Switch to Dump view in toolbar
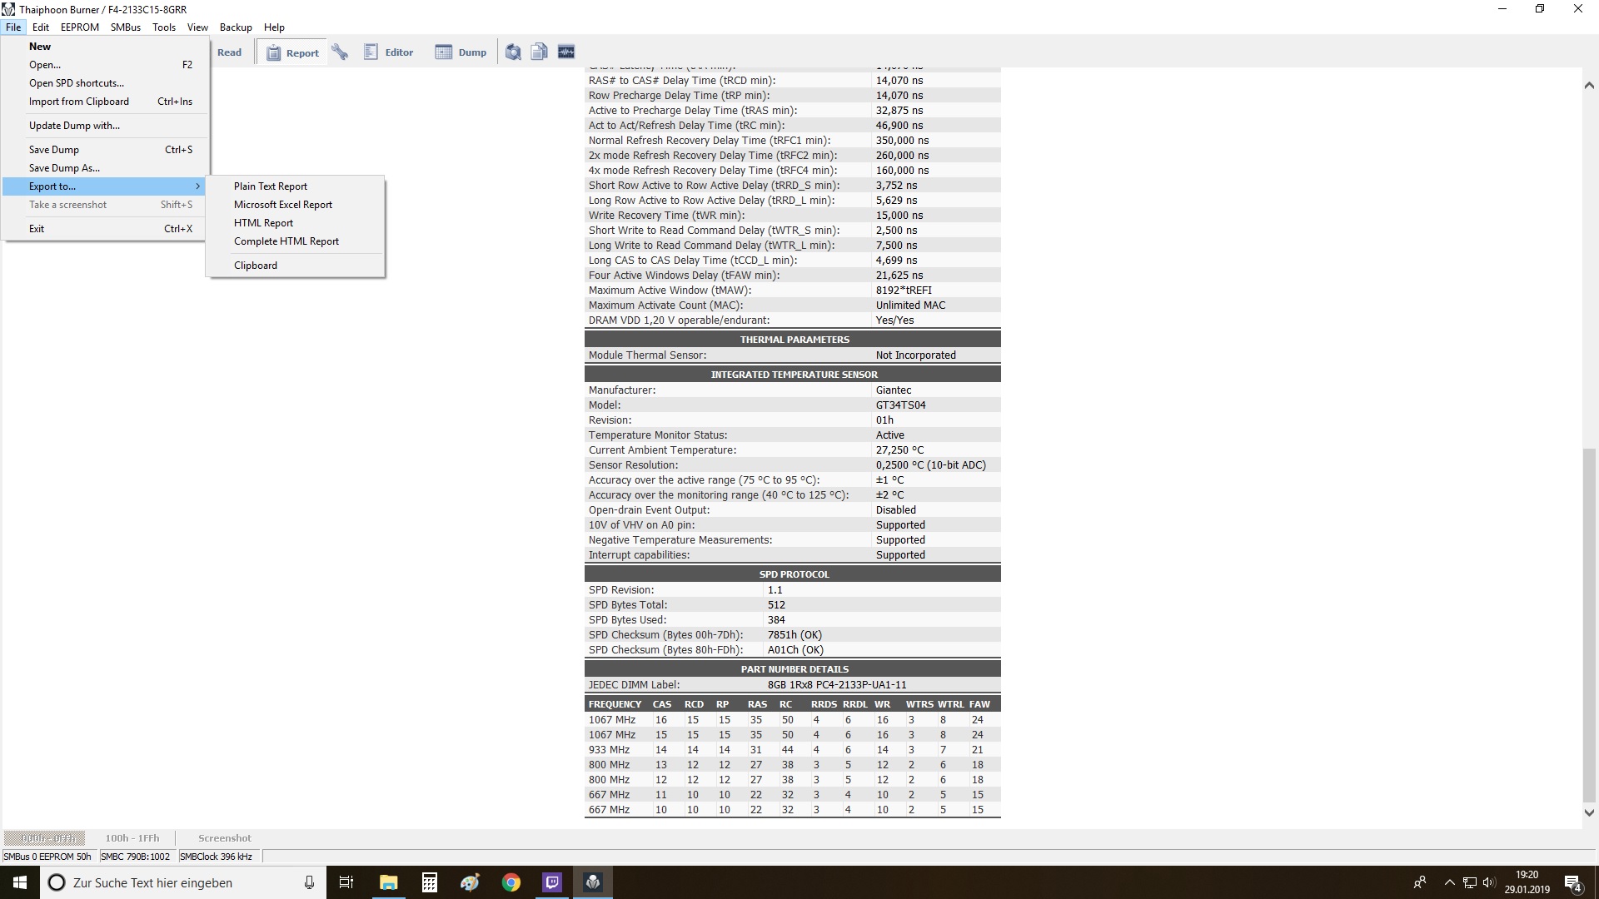 461,52
